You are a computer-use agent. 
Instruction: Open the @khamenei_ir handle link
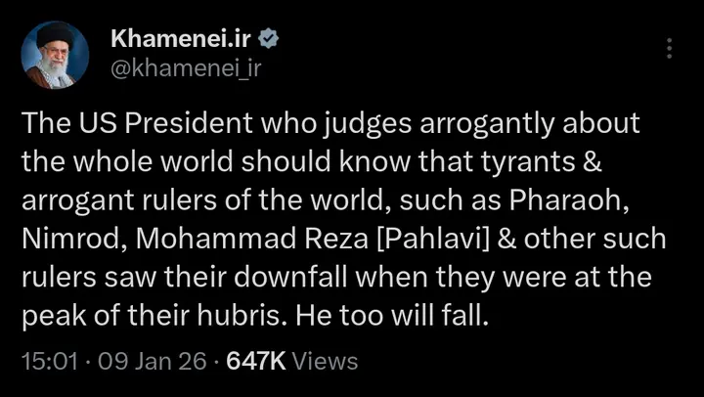tap(186, 67)
